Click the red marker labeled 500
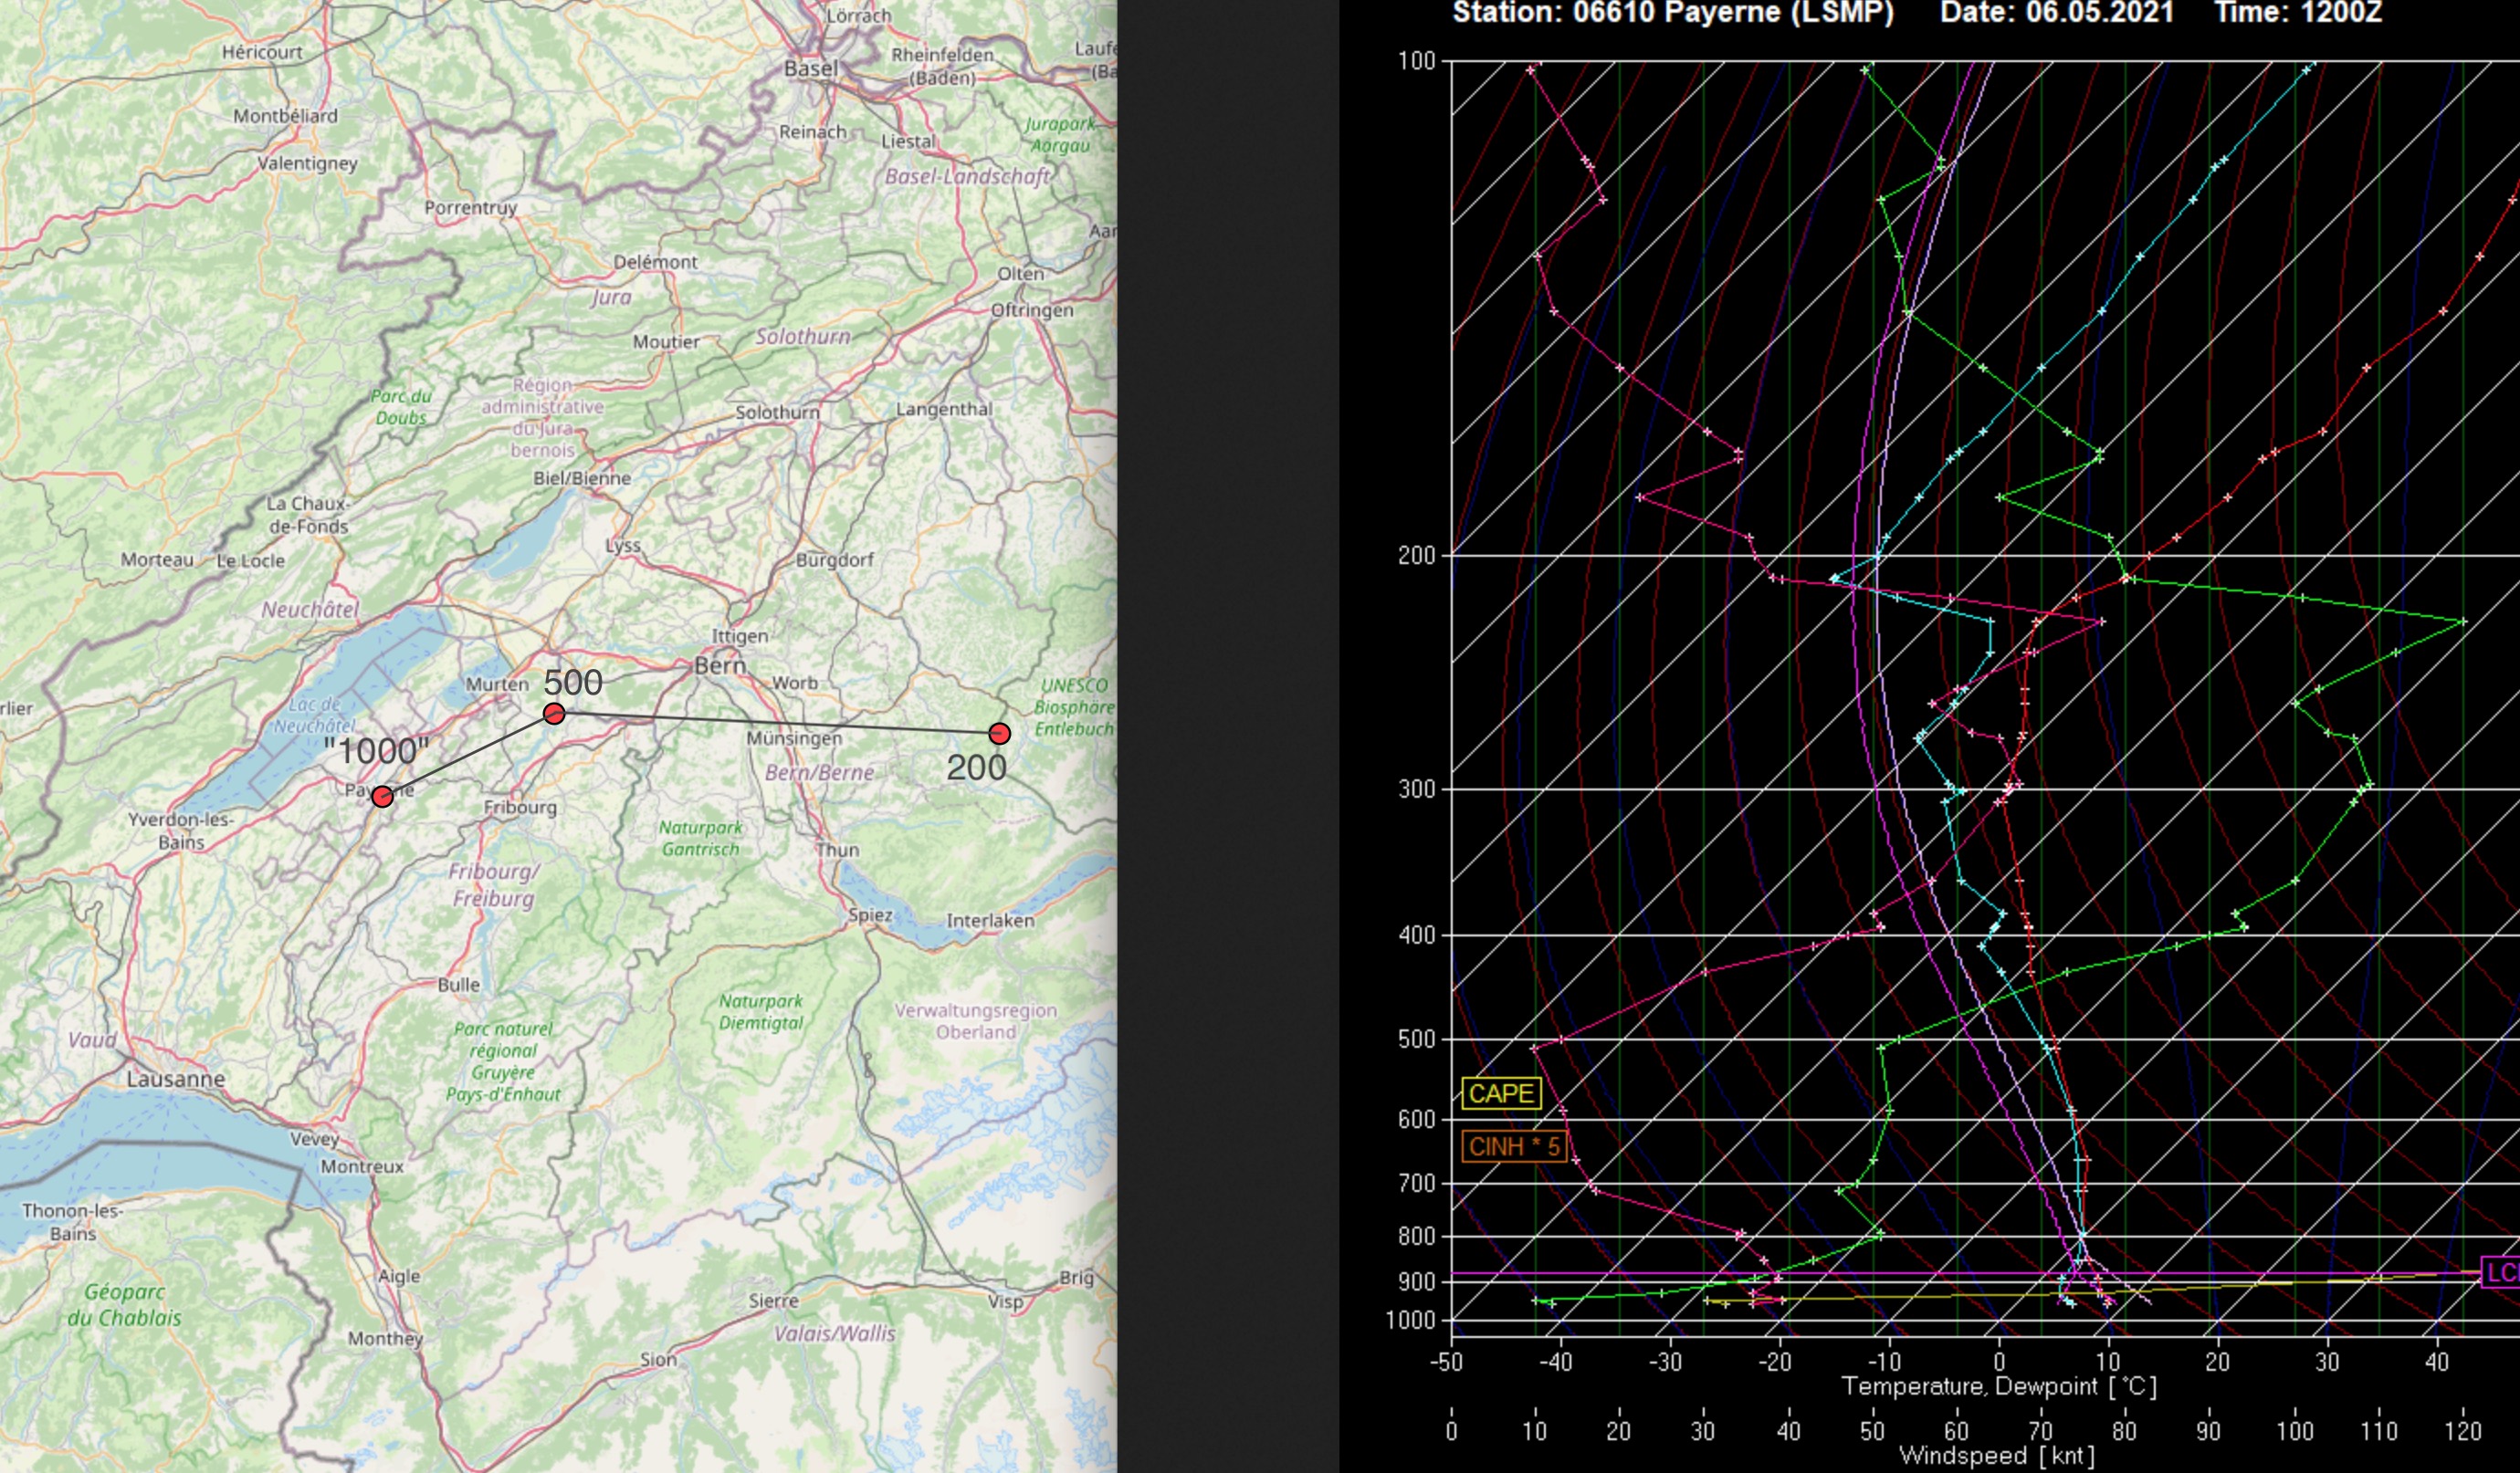 click(554, 714)
